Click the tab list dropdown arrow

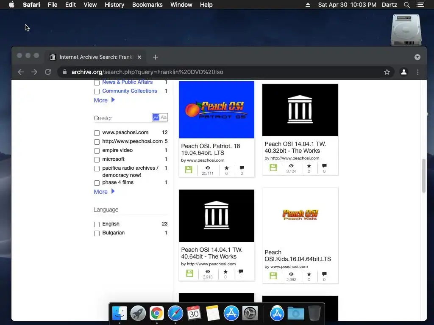click(x=417, y=57)
